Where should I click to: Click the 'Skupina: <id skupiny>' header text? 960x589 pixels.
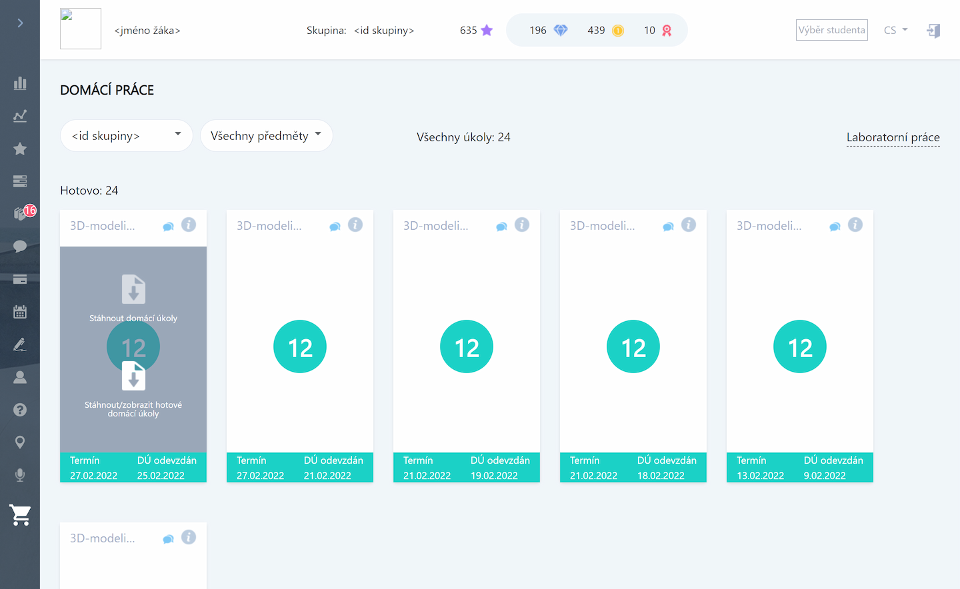pyautogui.click(x=360, y=30)
